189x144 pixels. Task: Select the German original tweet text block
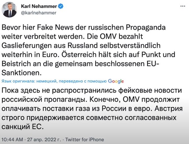point(88,50)
